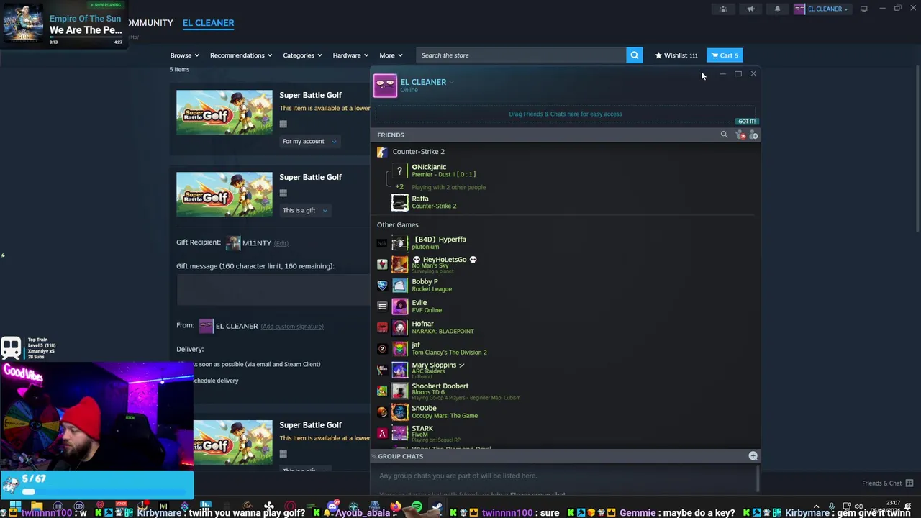
Task: Open the EL CLEANER top navigation tab
Action: [x=208, y=23]
